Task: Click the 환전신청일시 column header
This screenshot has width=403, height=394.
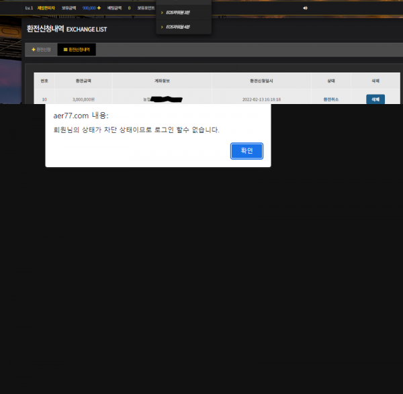Action: coord(261,80)
